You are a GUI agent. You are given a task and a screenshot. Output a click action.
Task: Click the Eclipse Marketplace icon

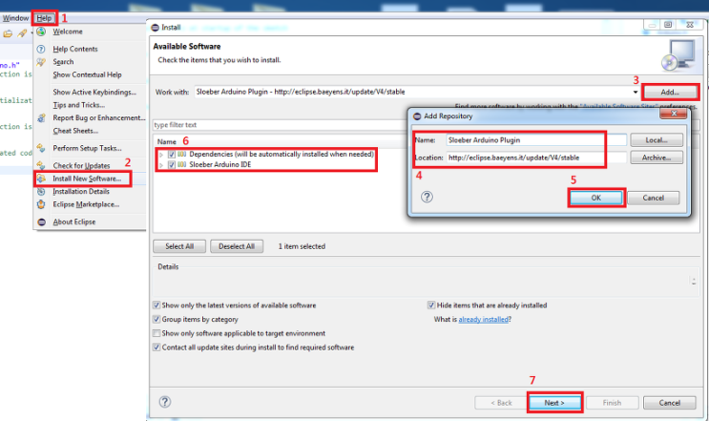[41, 204]
